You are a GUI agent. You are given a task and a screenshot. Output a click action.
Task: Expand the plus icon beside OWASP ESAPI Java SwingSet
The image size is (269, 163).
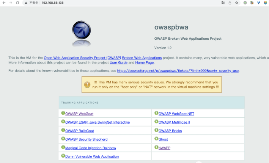(x=63, y=122)
